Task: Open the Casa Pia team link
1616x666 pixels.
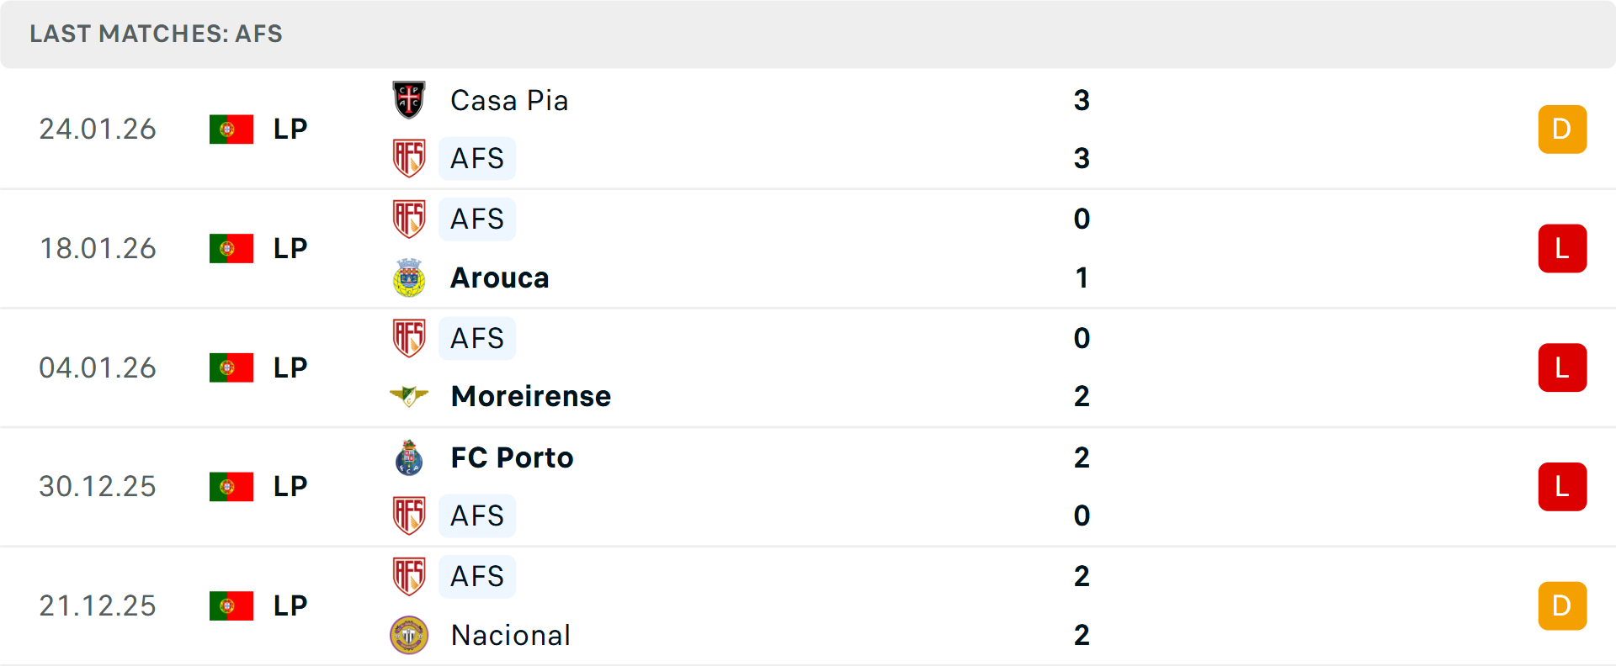Action: pos(509,100)
